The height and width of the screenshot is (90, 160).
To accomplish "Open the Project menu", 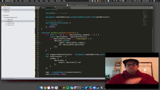I will [x=52, y=1].
